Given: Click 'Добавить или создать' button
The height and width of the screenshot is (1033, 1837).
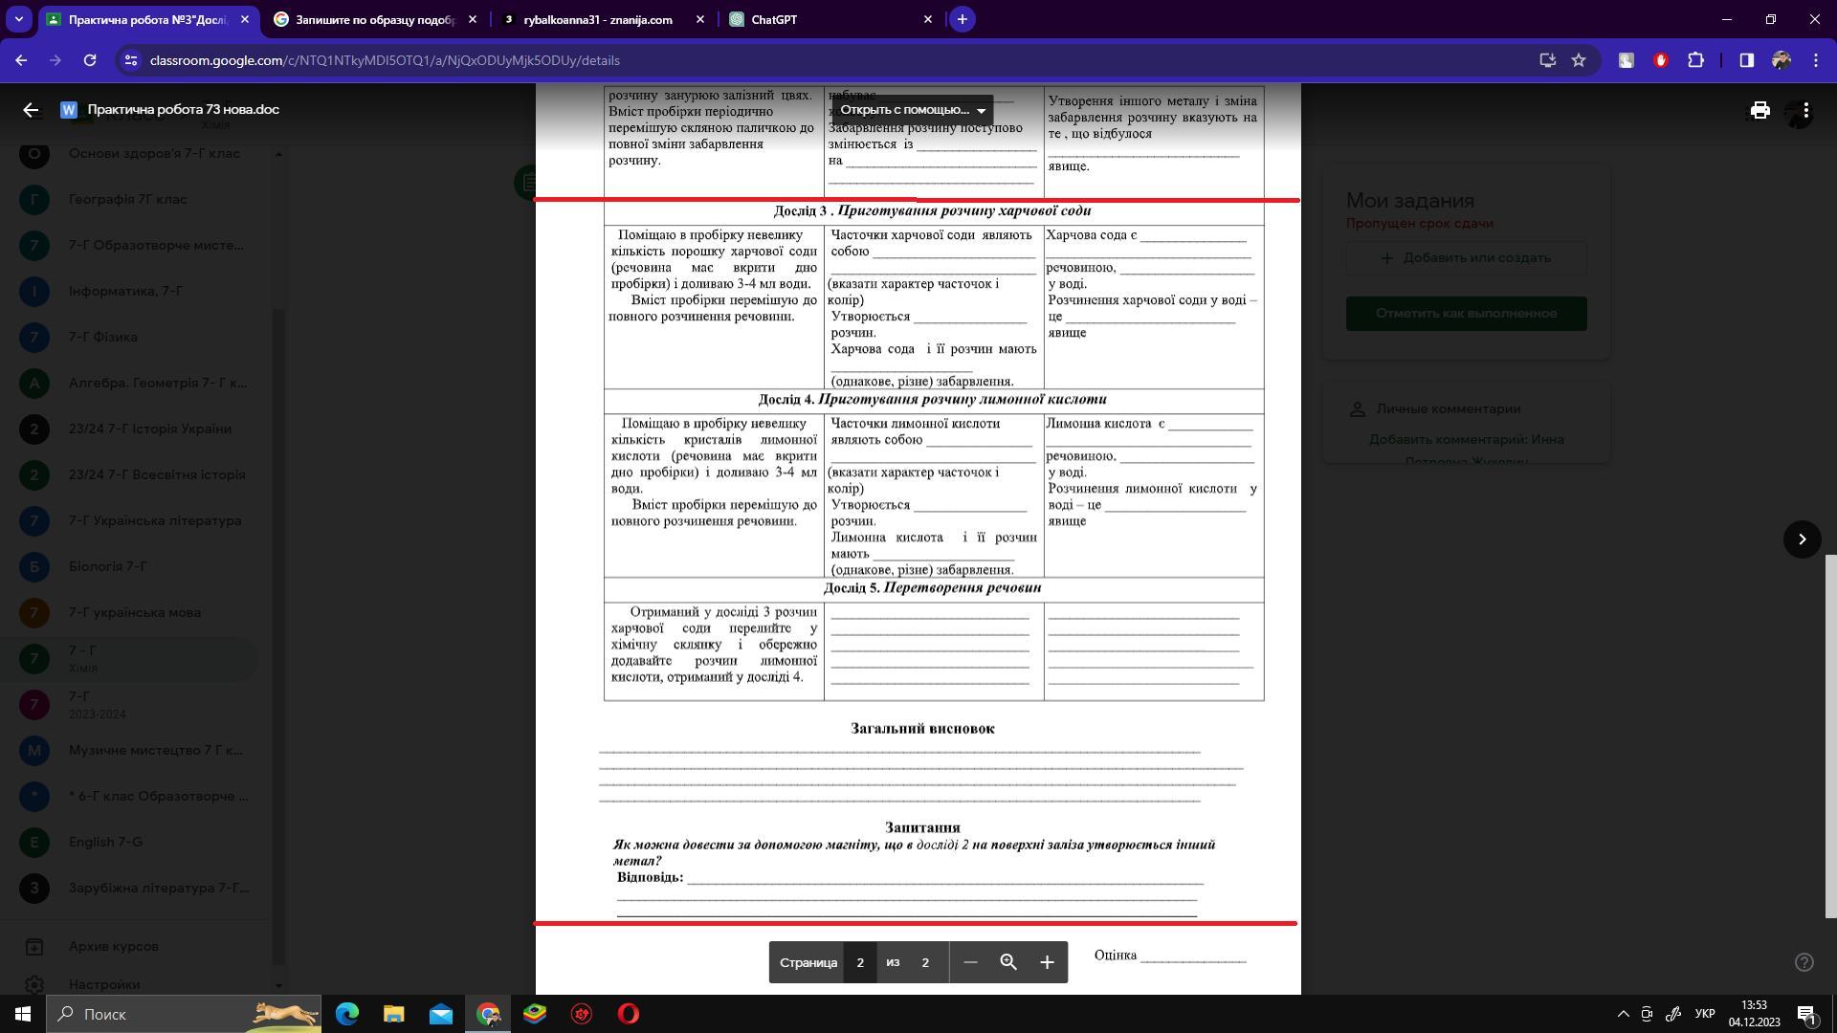Looking at the screenshot, I should pos(1466,258).
